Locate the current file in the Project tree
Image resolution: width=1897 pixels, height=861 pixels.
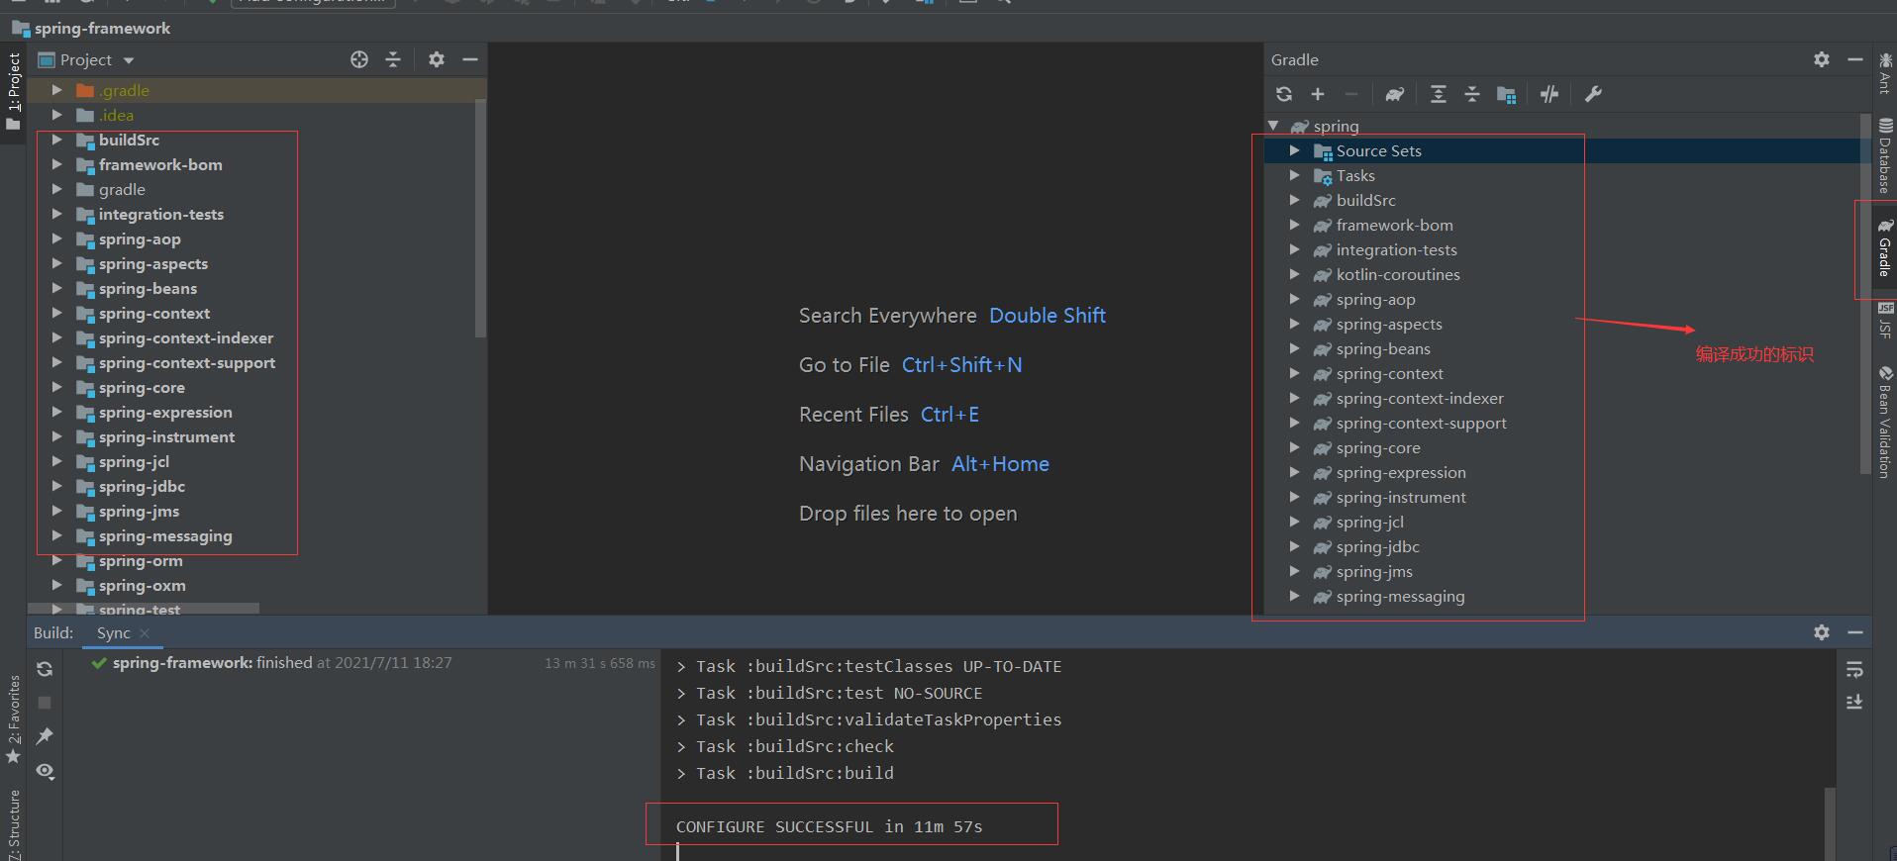(x=359, y=59)
